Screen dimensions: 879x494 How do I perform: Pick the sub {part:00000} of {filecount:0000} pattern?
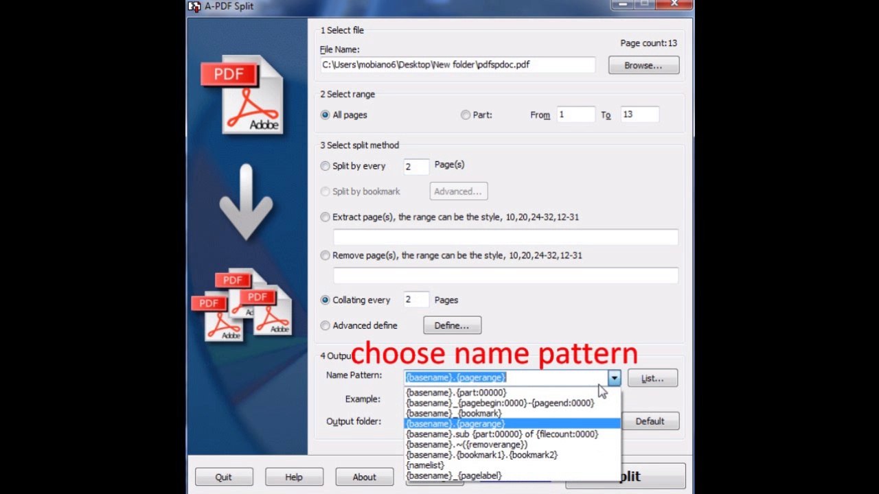512,434
